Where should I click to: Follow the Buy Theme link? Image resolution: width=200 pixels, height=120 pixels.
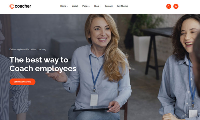click(x=122, y=6)
